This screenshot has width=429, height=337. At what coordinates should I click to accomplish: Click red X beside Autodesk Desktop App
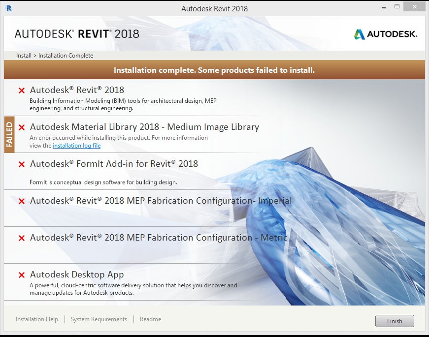pyautogui.click(x=22, y=275)
